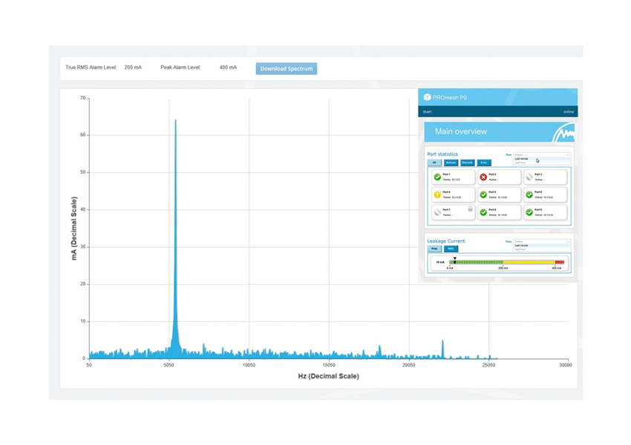Viewport: 631px width, 445px height.
Task: Select the RMS tab under Leakage Current
Action: tap(451, 249)
